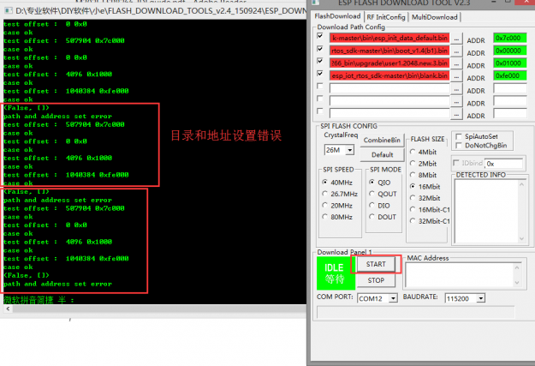Viewport: 535px width, 366px height.
Task: Open the FlashDownload tab
Action: pos(337,16)
